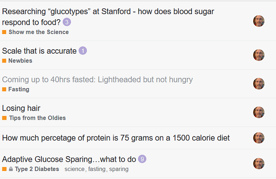Open the Scale that is accurate topic
This screenshot has height=179, width=276.
coord(39,51)
